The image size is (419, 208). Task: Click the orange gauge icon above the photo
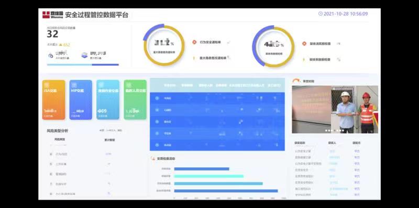[296, 80]
